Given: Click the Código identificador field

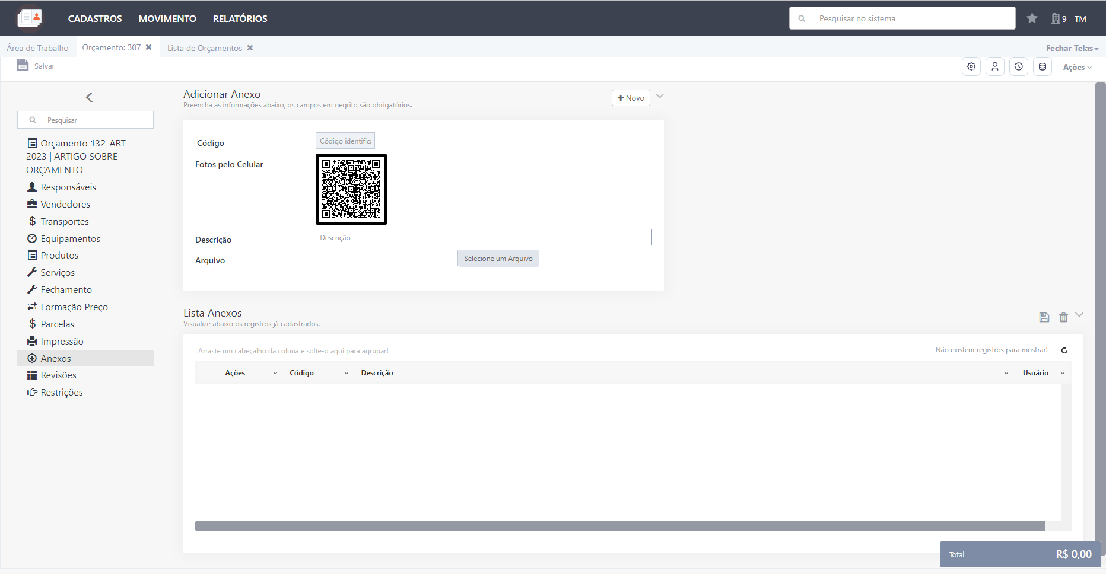Looking at the screenshot, I should tap(345, 141).
